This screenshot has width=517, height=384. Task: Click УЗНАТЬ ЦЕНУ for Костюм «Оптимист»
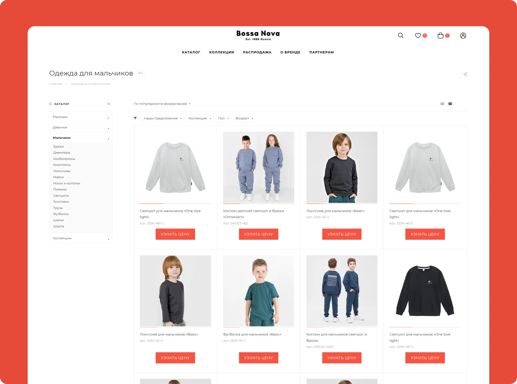click(258, 234)
